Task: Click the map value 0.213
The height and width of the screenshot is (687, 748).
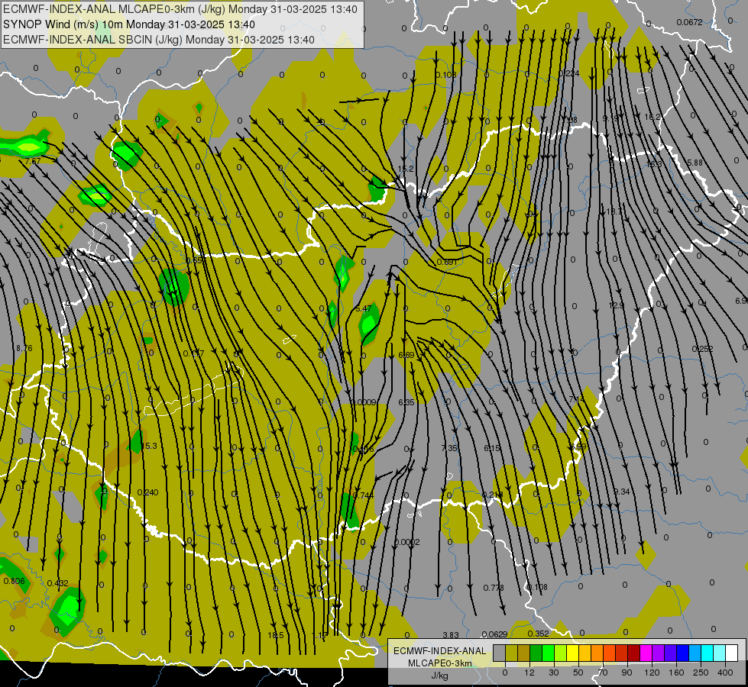Action: tap(492, 495)
